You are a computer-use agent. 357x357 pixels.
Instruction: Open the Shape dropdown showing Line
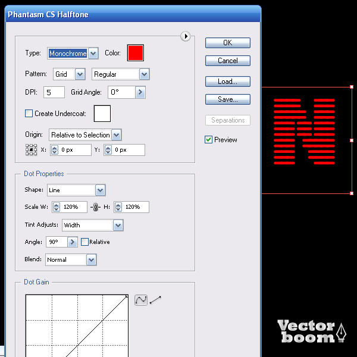[x=76, y=190]
